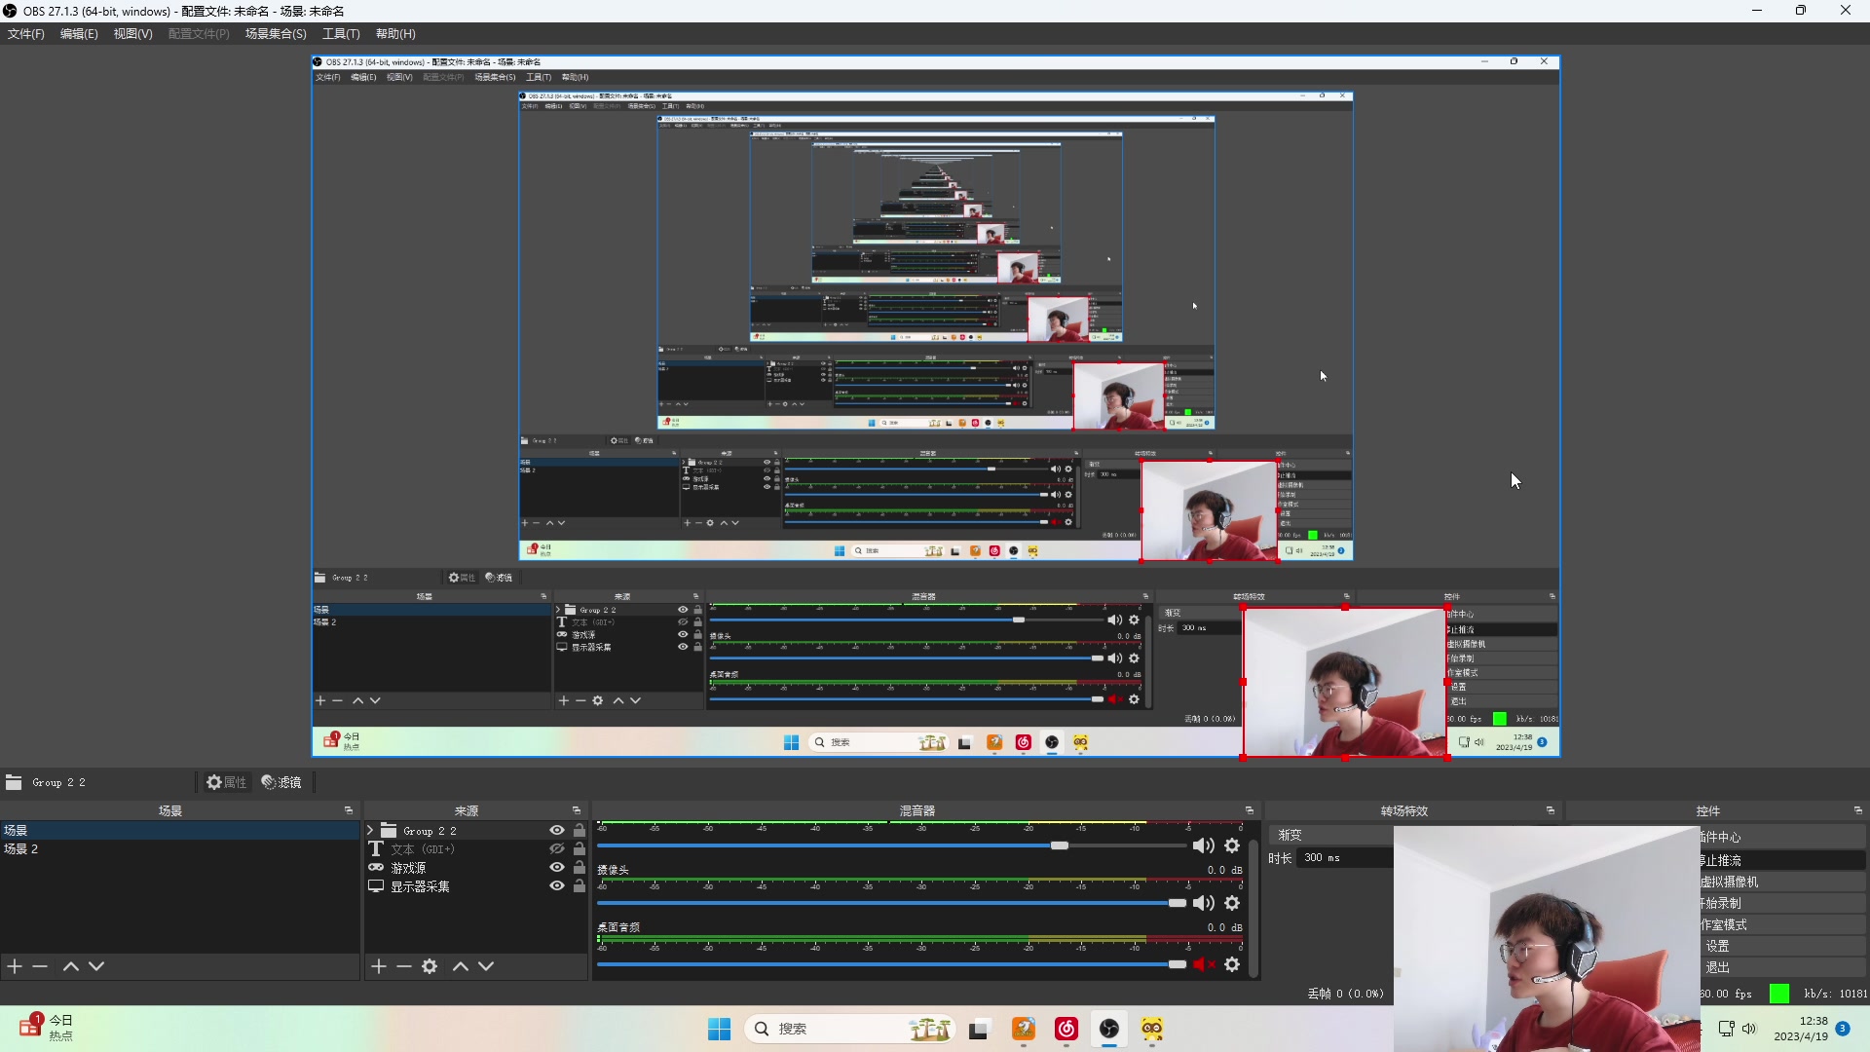Add a new source with plus icon

(379, 966)
